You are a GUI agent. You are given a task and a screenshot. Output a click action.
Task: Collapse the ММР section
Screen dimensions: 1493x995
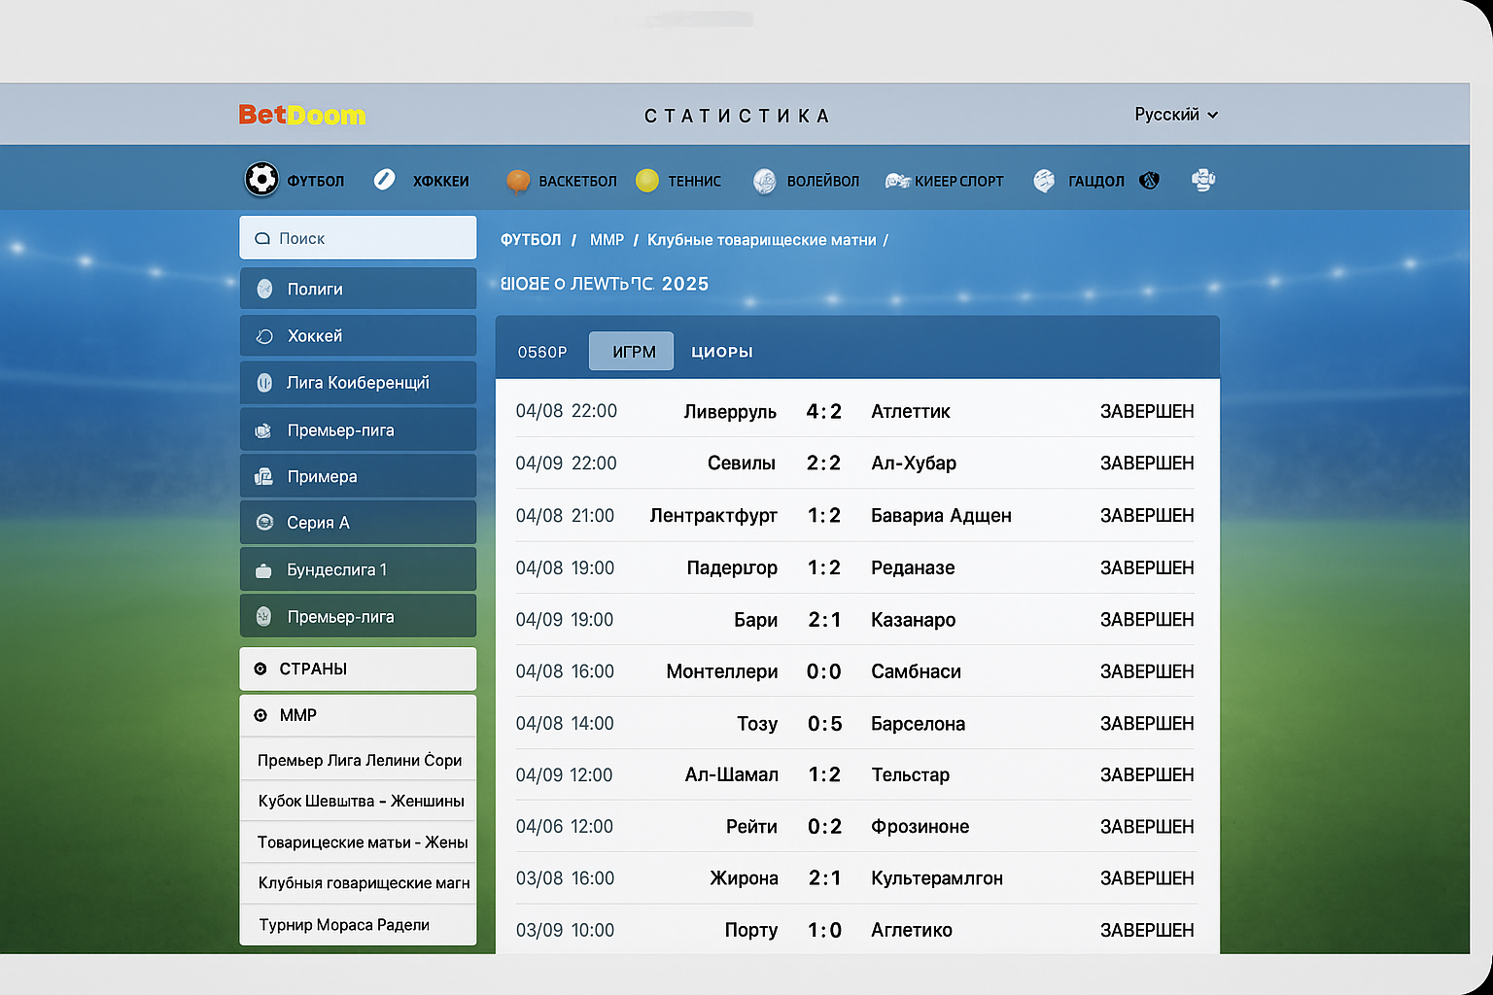pyautogui.click(x=358, y=715)
